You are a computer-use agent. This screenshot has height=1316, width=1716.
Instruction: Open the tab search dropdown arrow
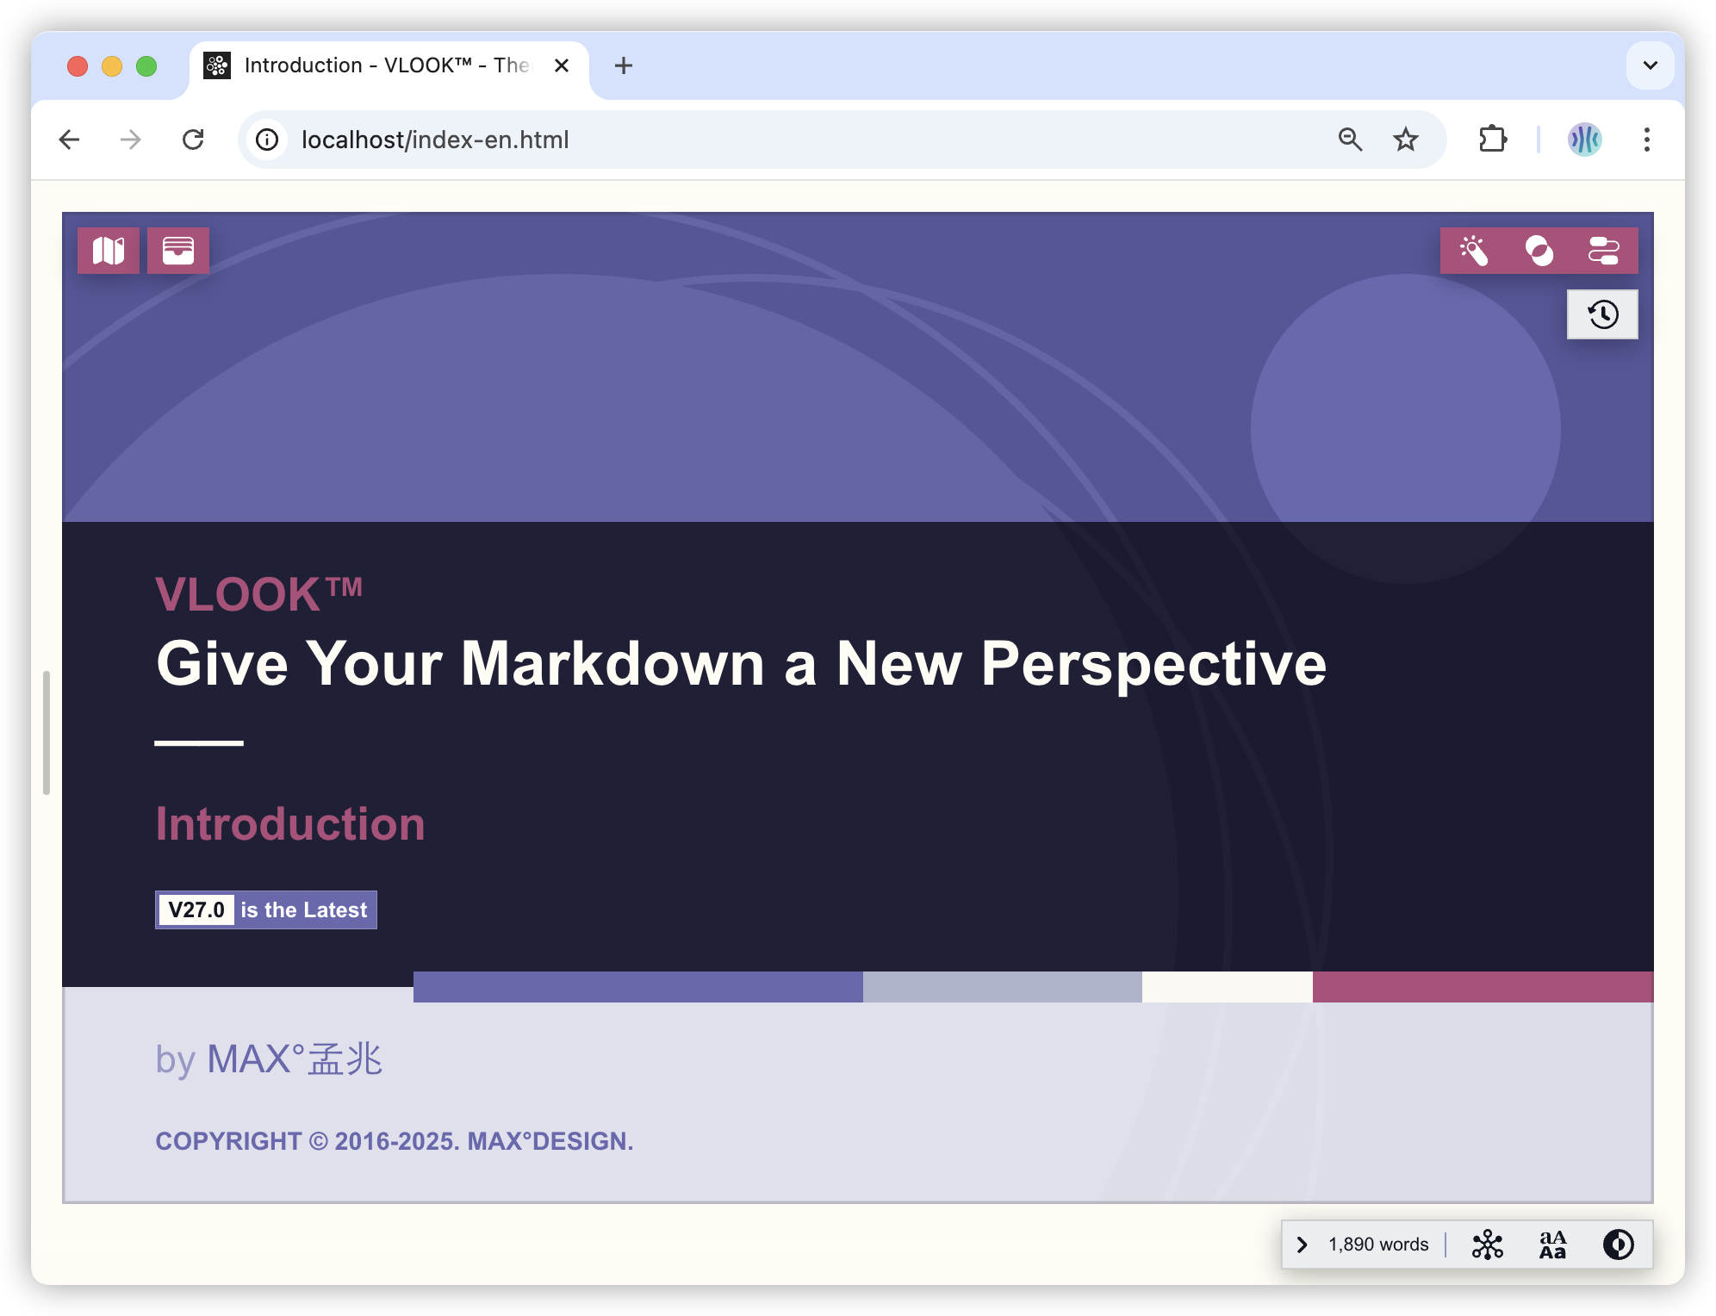(1651, 65)
